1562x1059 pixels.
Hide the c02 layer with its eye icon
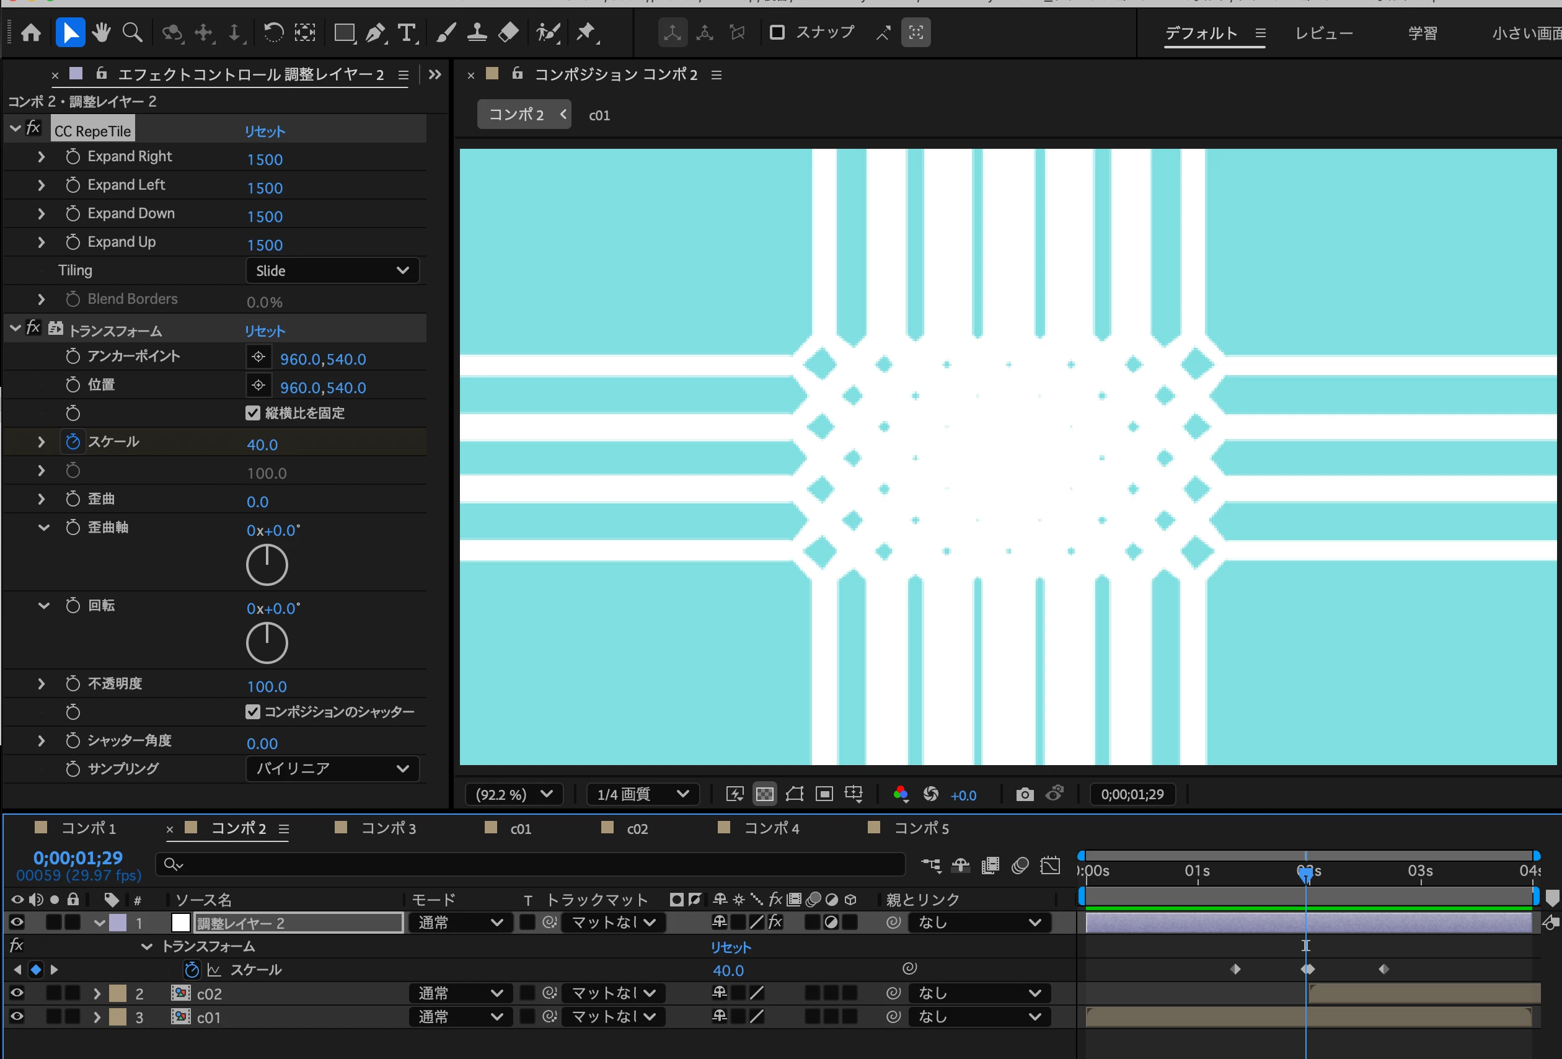[x=17, y=993]
